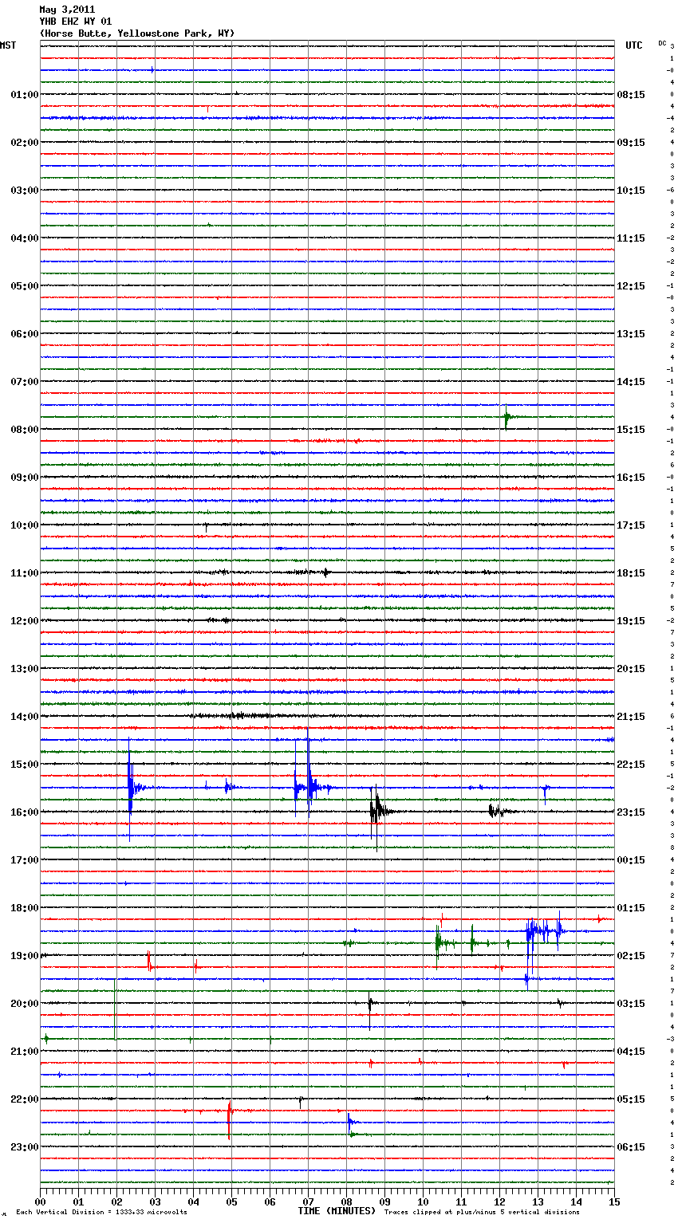The width and height of the screenshot is (678, 1223).
Task: Select the 20:00 MST hour label
Action: pos(24,1004)
